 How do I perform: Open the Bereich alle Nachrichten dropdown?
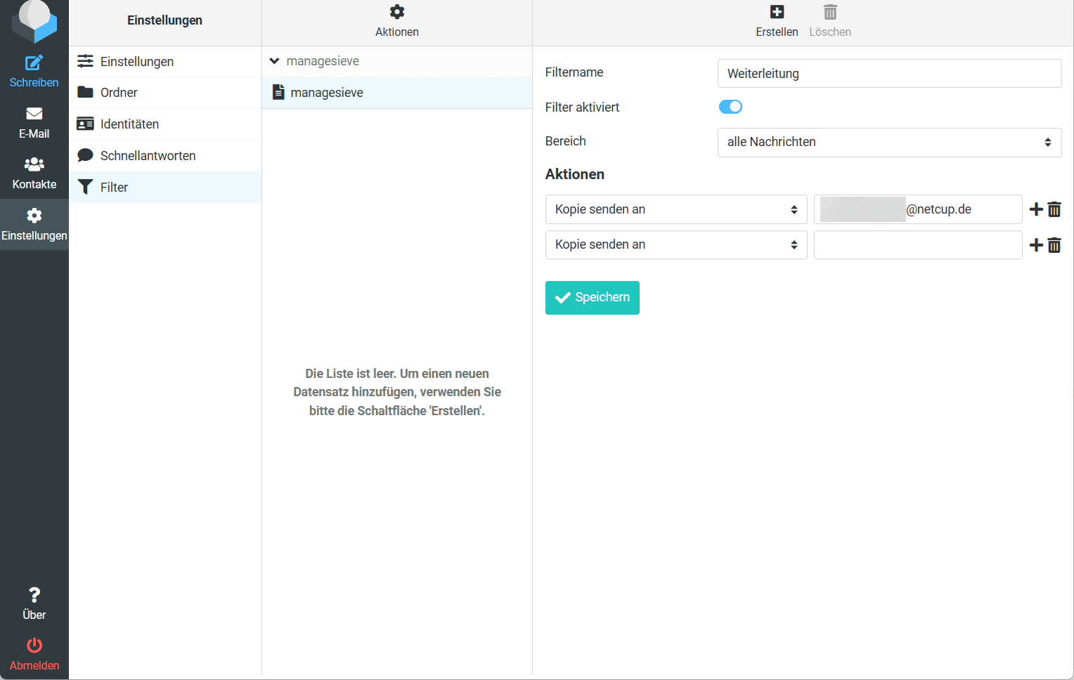tap(889, 143)
